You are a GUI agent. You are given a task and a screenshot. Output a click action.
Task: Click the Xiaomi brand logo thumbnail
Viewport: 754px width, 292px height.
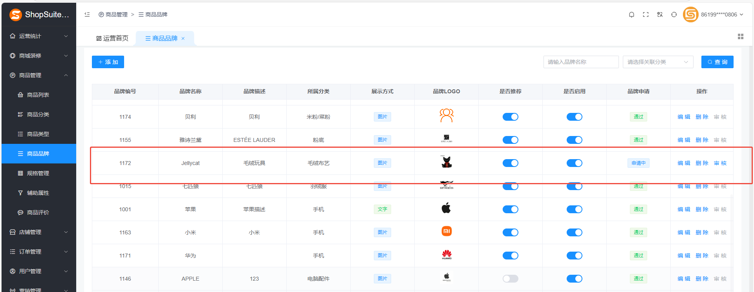click(447, 232)
